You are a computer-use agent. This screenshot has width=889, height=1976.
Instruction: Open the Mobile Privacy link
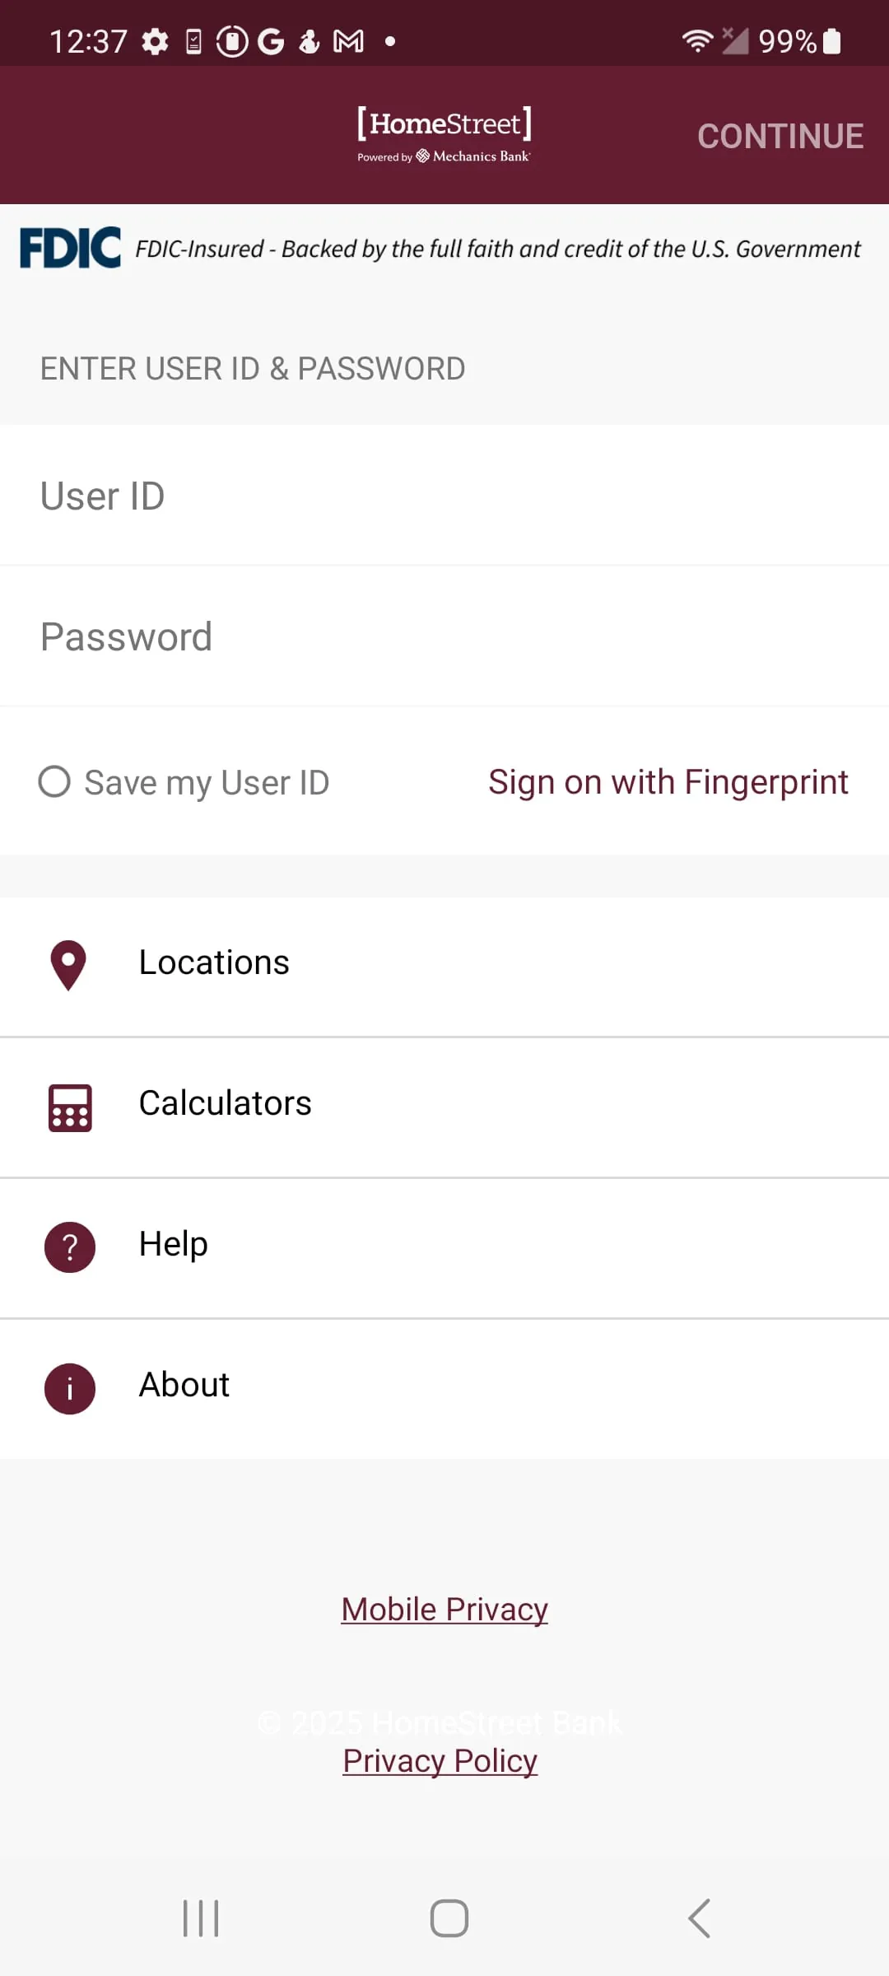[444, 1610]
